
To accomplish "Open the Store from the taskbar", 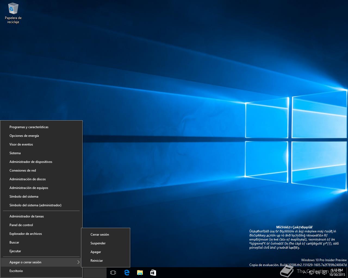I will [153, 273].
